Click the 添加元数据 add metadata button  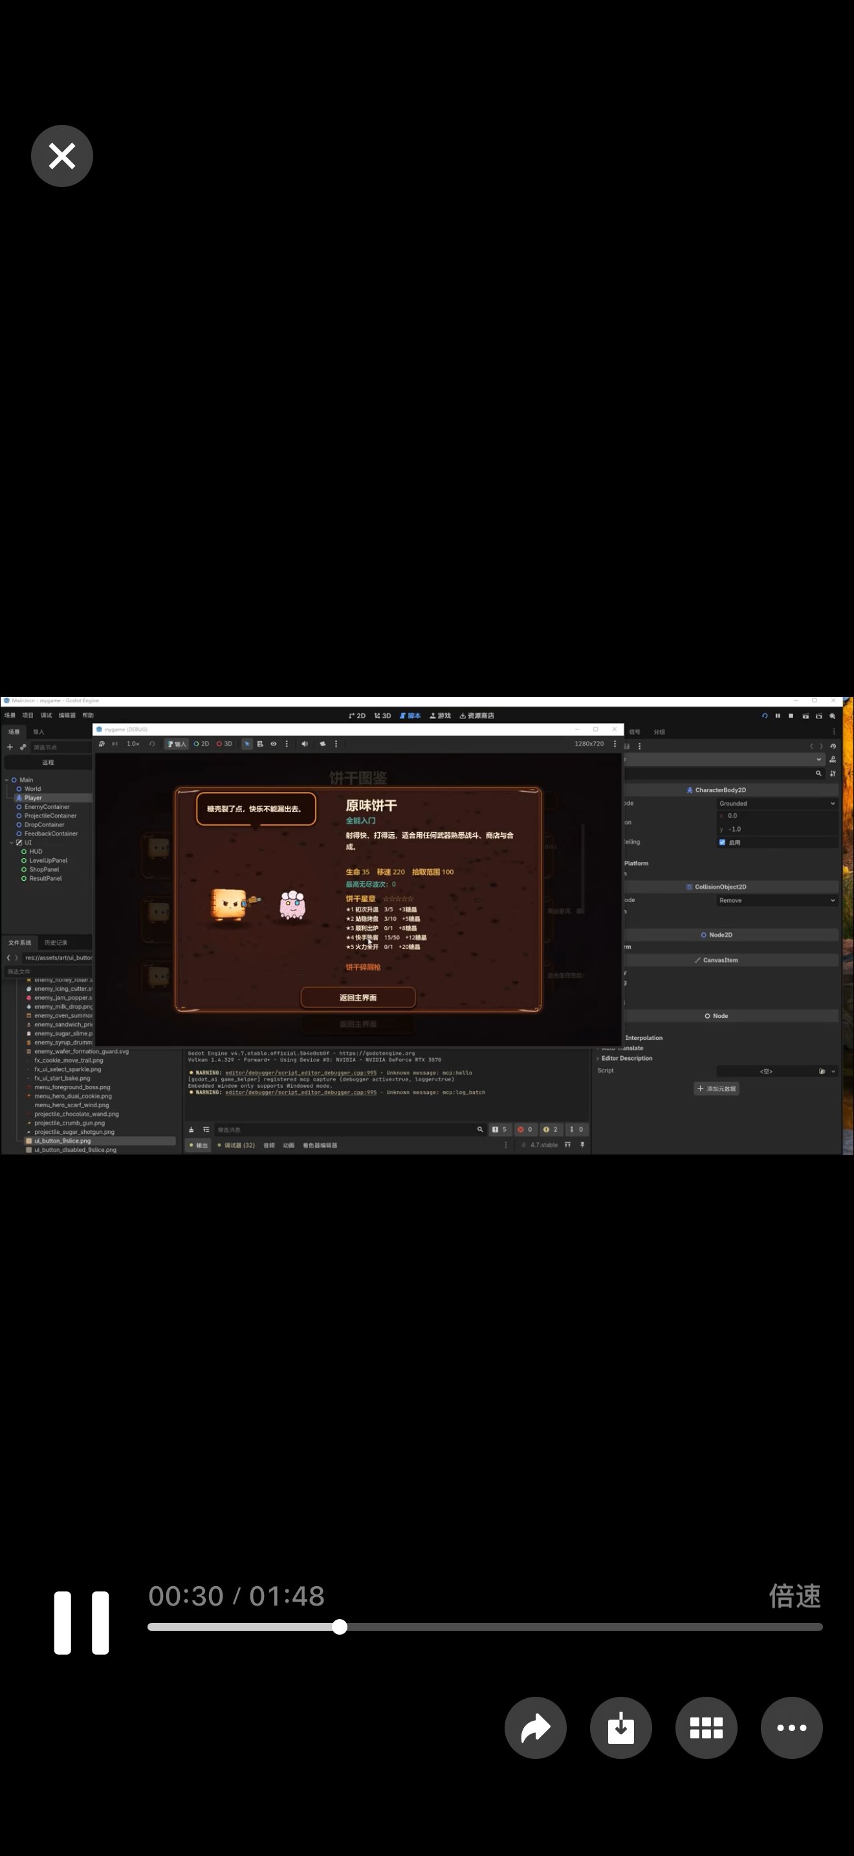(x=717, y=1088)
